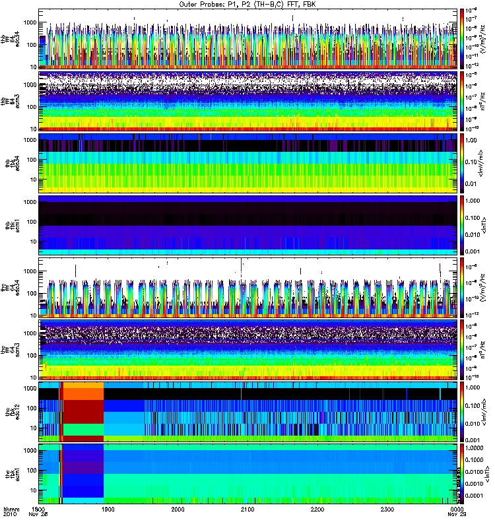This screenshot has height=528, width=495.
Task: Click the dark red block in thc fbk edc12 panel
Action: [83, 411]
